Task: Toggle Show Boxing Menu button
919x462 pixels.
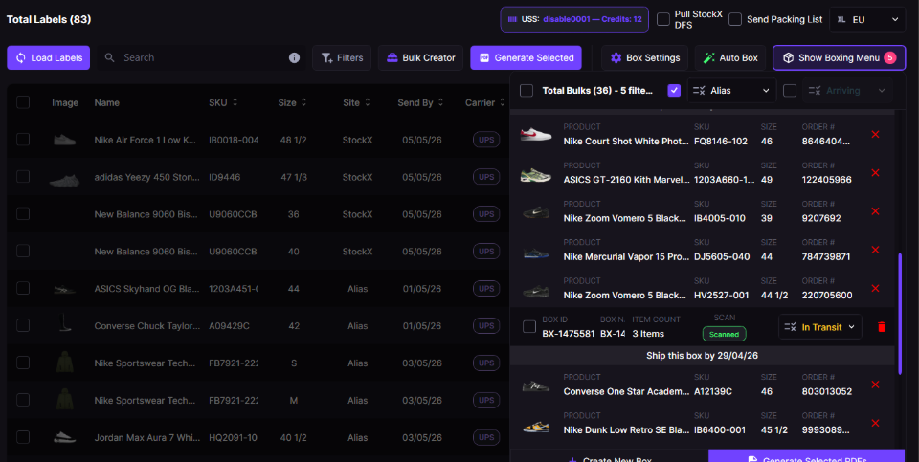Action: pos(840,58)
